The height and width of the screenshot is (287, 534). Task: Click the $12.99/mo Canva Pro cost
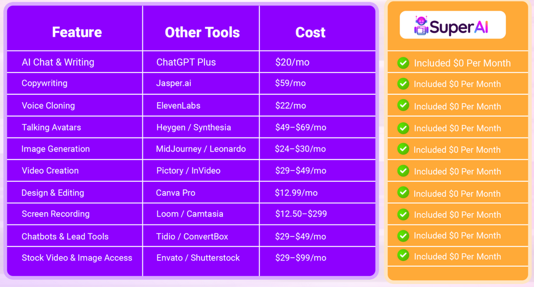pos(296,193)
